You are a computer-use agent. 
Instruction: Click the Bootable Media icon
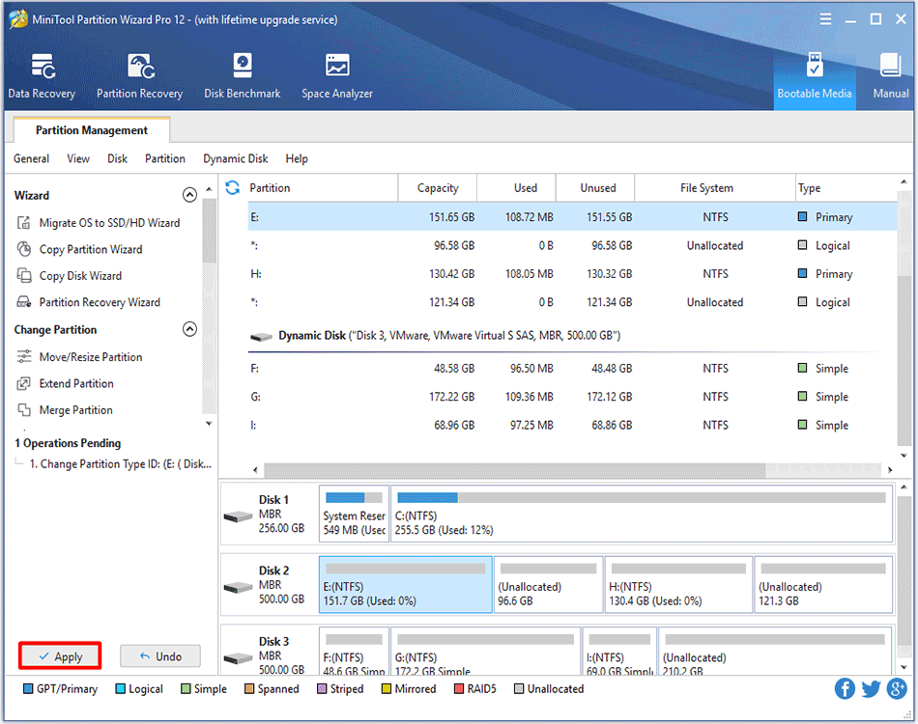tap(815, 66)
